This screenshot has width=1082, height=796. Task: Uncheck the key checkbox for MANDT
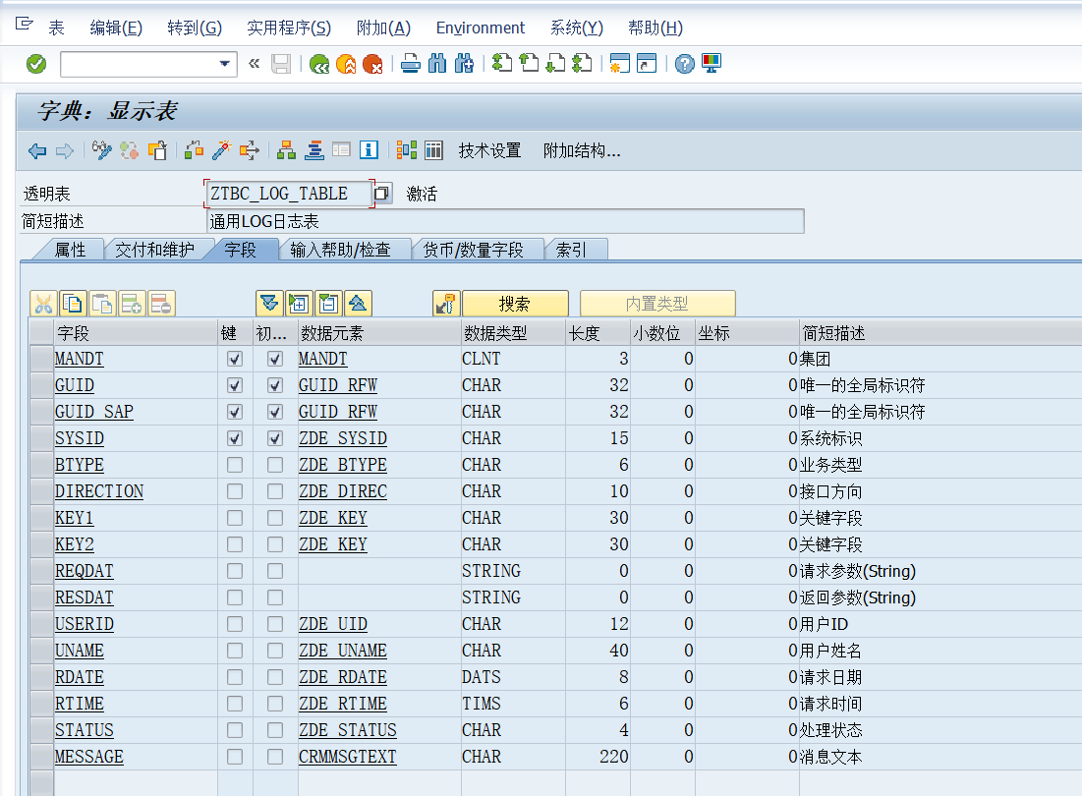tap(233, 359)
